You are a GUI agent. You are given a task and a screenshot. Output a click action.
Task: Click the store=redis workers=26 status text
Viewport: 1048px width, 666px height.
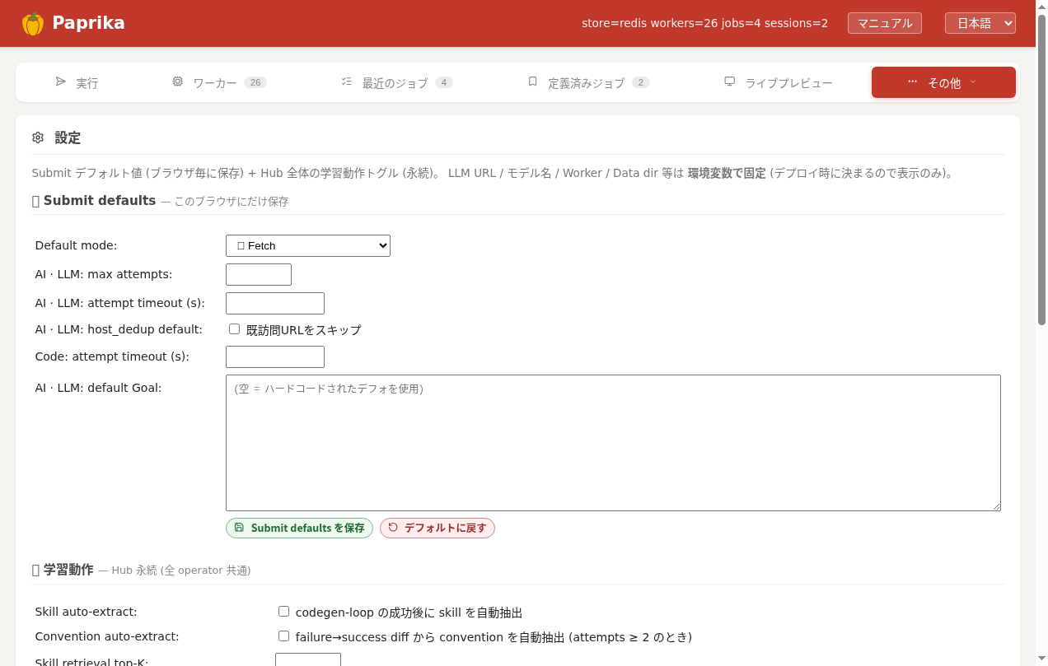(x=705, y=23)
